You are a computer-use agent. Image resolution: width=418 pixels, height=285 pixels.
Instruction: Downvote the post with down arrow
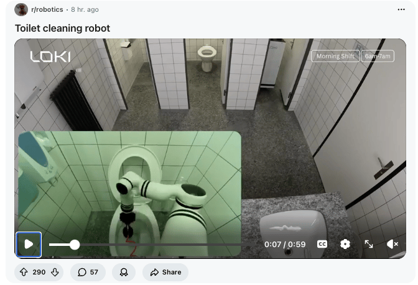point(55,272)
